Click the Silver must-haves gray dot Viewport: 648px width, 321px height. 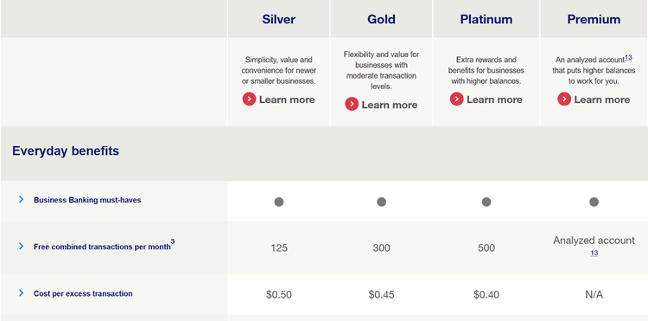pos(279,202)
